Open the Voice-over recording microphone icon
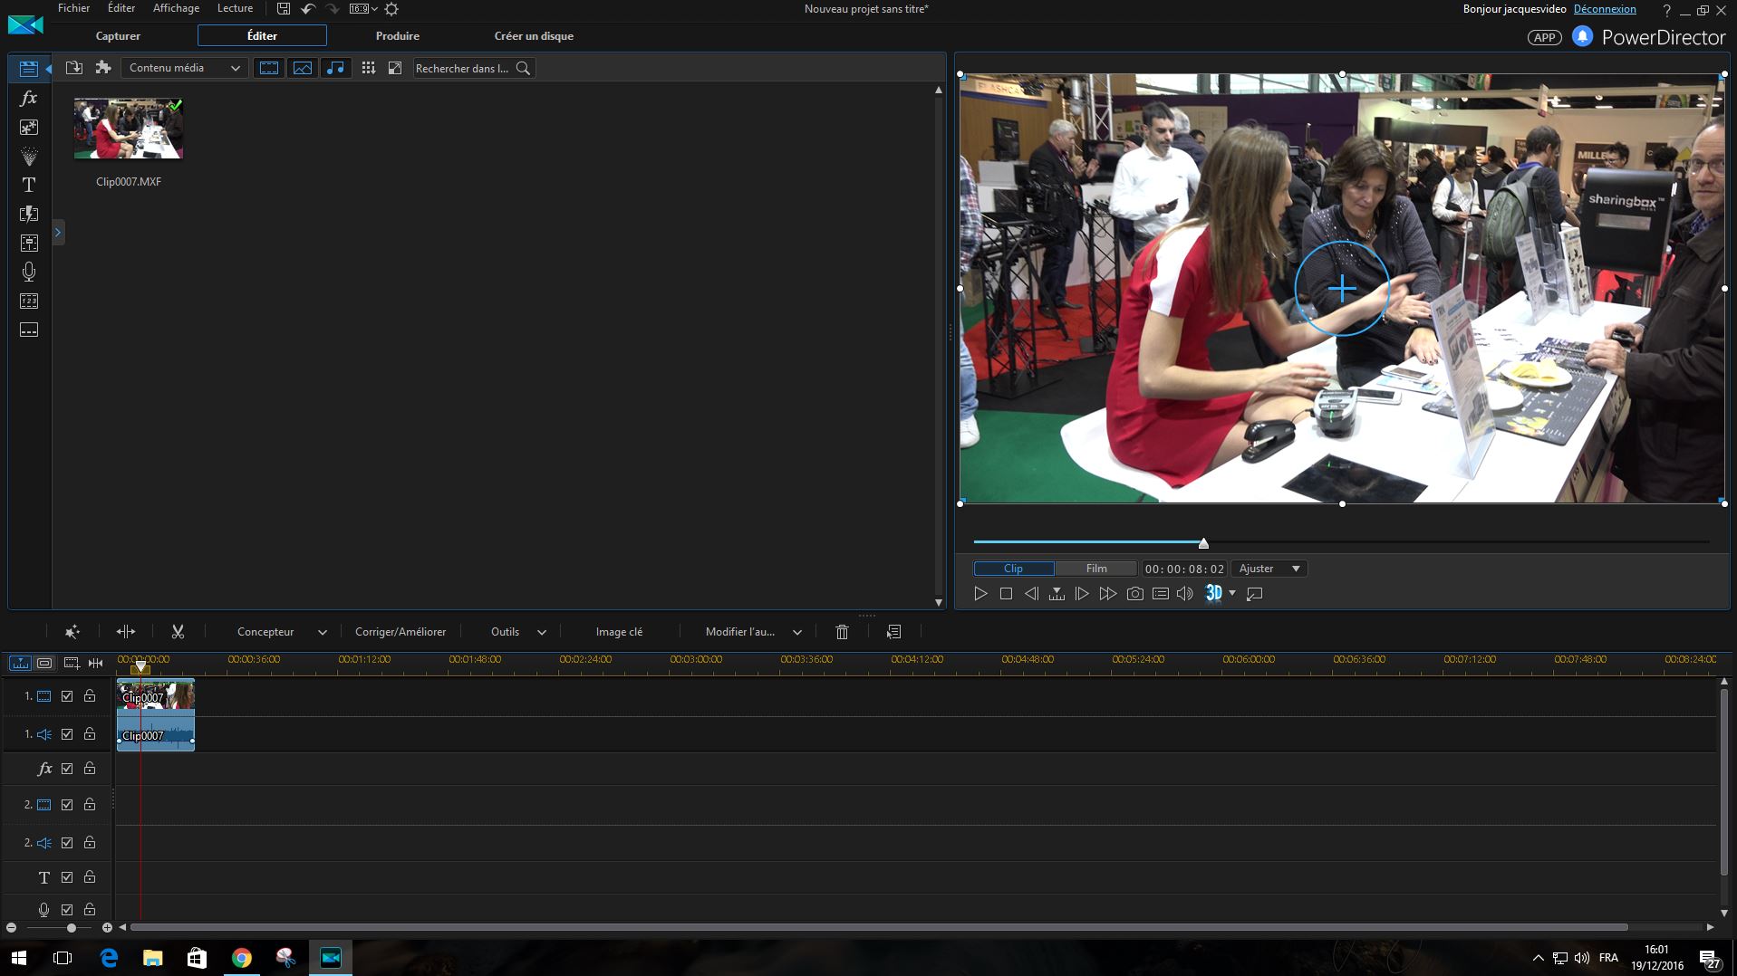The height and width of the screenshot is (976, 1737). tap(29, 272)
